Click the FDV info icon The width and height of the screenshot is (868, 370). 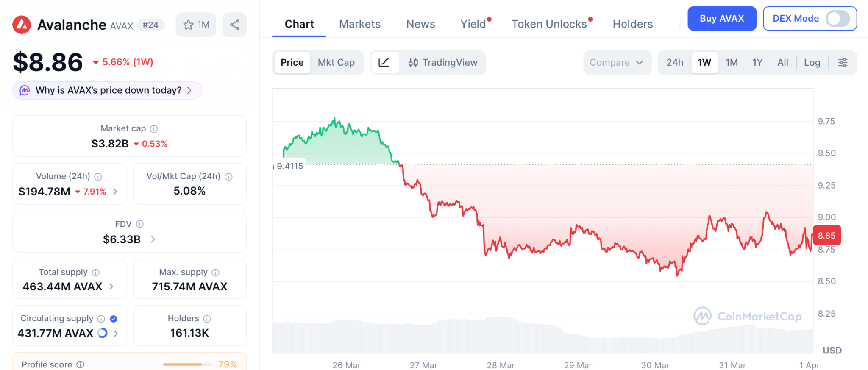pyautogui.click(x=140, y=224)
